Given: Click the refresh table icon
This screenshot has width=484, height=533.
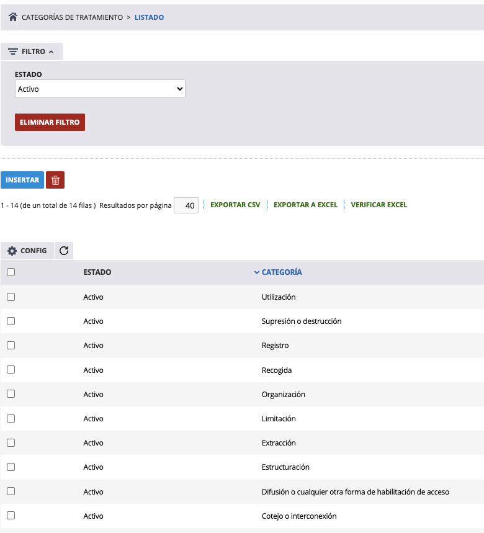Looking at the screenshot, I should [64, 251].
